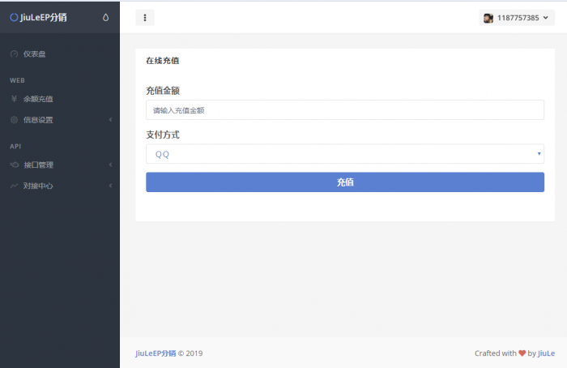567x368 pixels.
Task: Expand the 接口管理 submenu arrow
Action: coord(110,165)
